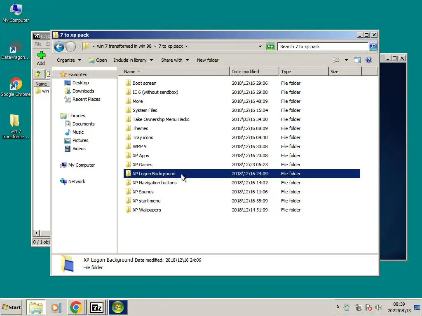The image size is (422, 316).
Task: Sort by the Type column header
Action: [304, 72]
